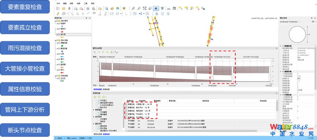Image resolution: width=317 pixels, height=140 pixels.
Task: Expand the 大管接小管 result group row
Action: tap(126, 105)
